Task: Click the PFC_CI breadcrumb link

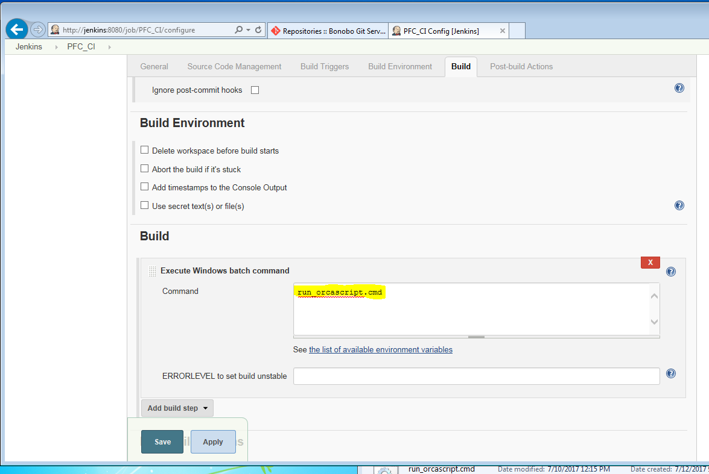Action: tap(81, 46)
